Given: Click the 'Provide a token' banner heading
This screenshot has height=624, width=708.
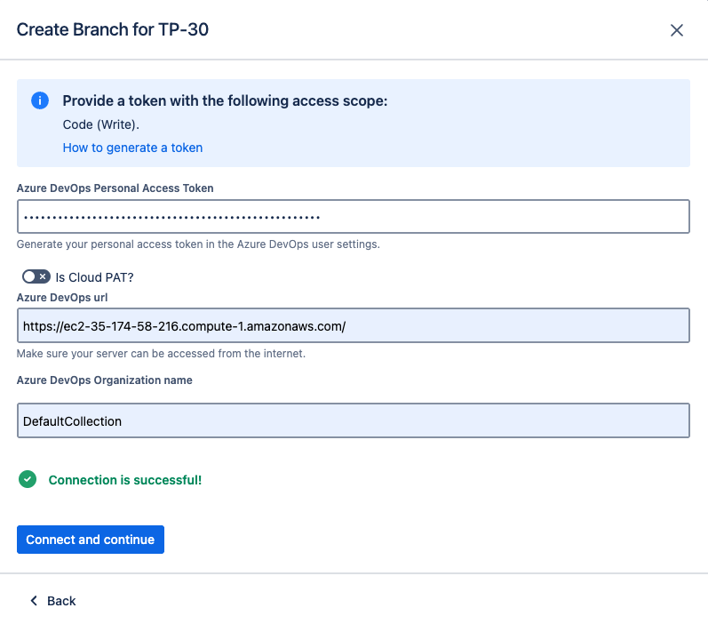Looking at the screenshot, I should click(225, 100).
